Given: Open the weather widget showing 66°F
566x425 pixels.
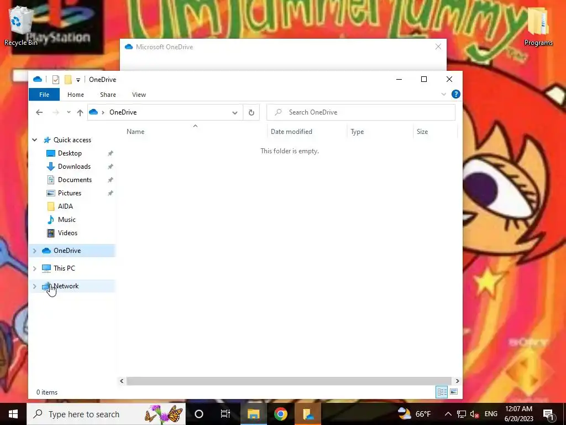Looking at the screenshot, I should tap(415, 414).
